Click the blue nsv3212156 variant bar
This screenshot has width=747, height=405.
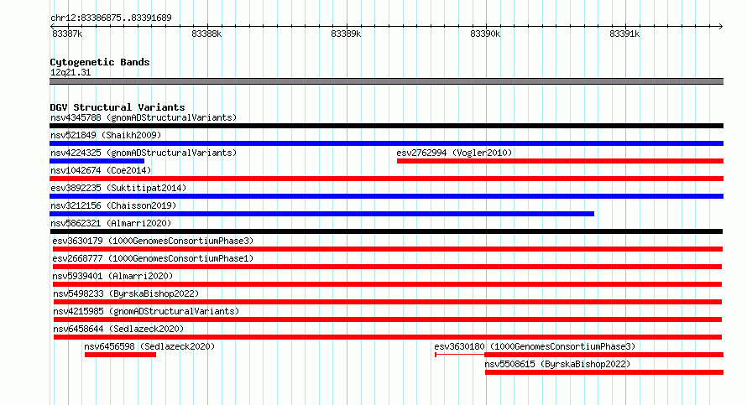coord(322,214)
